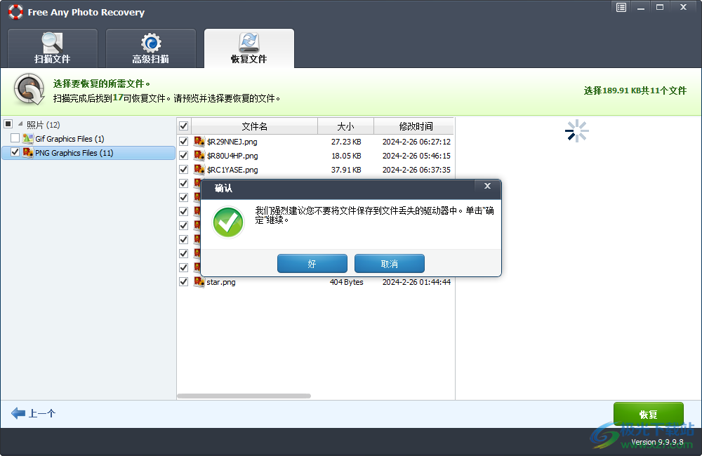Uncheck the star.png row checkbox
The width and height of the screenshot is (702, 456).
(183, 281)
